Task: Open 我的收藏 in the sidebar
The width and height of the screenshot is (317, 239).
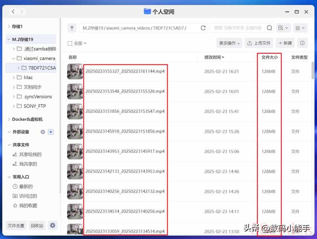Action: click(x=28, y=205)
